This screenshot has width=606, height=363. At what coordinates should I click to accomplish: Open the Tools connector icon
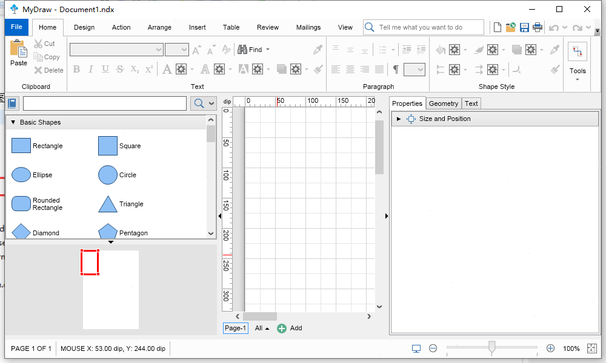tap(578, 51)
